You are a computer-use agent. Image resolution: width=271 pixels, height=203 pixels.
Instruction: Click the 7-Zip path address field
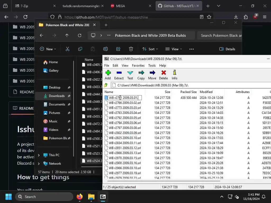[191, 85]
